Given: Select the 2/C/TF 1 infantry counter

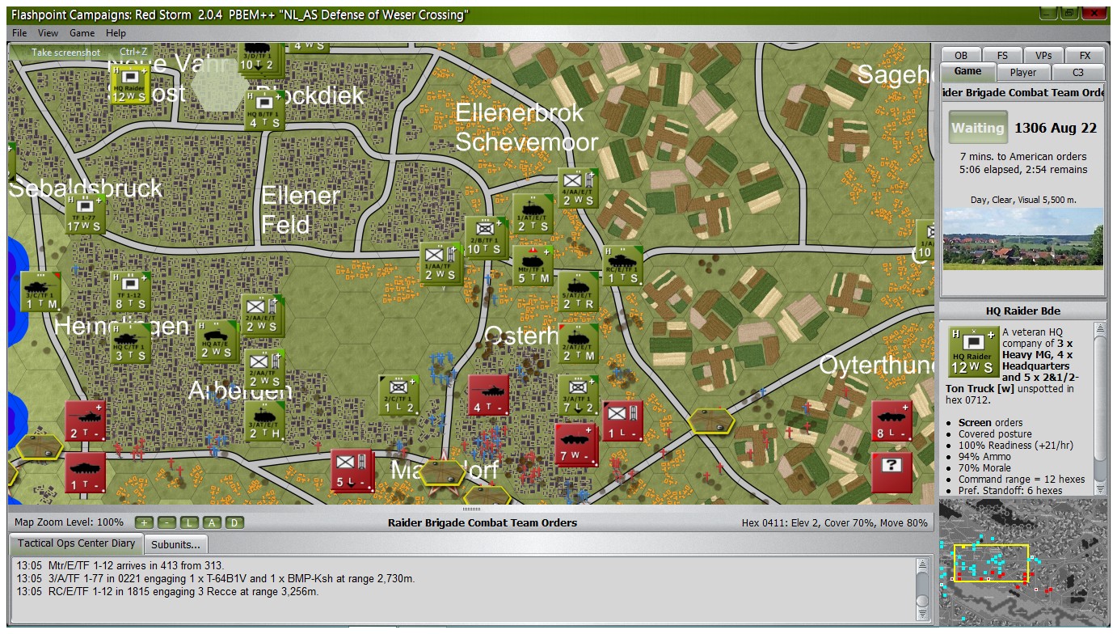Looking at the screenshot, I should click(398, 395).
